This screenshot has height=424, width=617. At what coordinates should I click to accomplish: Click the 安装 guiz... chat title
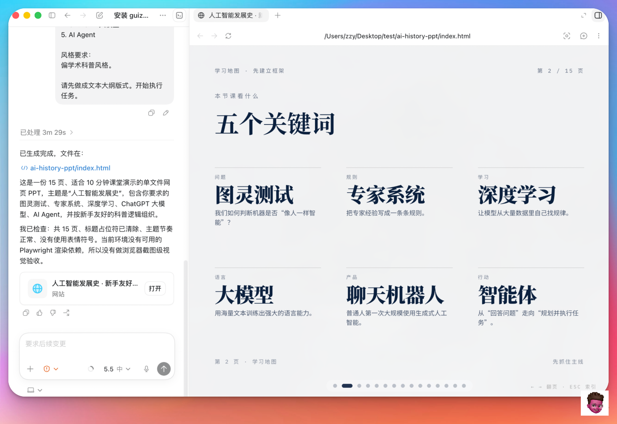click(x=131, y=15)
